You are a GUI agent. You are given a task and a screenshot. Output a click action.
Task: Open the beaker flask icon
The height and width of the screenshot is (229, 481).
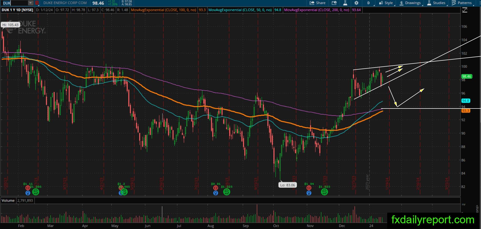345,3
